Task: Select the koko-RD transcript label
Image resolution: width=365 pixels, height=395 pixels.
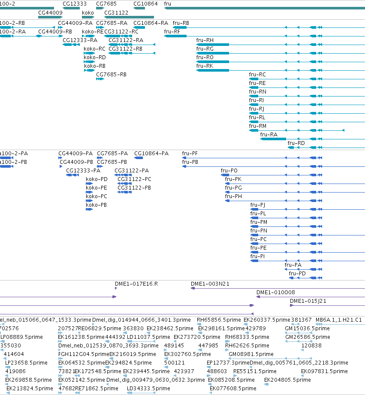Action: coord(95,57)
